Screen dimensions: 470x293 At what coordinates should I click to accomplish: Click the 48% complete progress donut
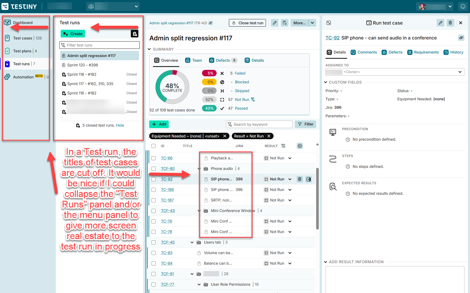(x=172, y=87)
